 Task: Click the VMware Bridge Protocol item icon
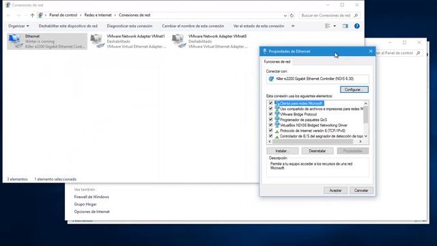tap(277, 114)
